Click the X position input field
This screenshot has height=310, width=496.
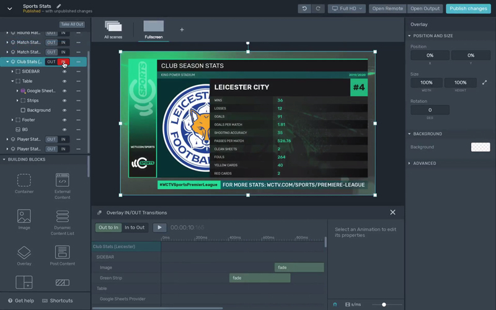coord(430,55)
